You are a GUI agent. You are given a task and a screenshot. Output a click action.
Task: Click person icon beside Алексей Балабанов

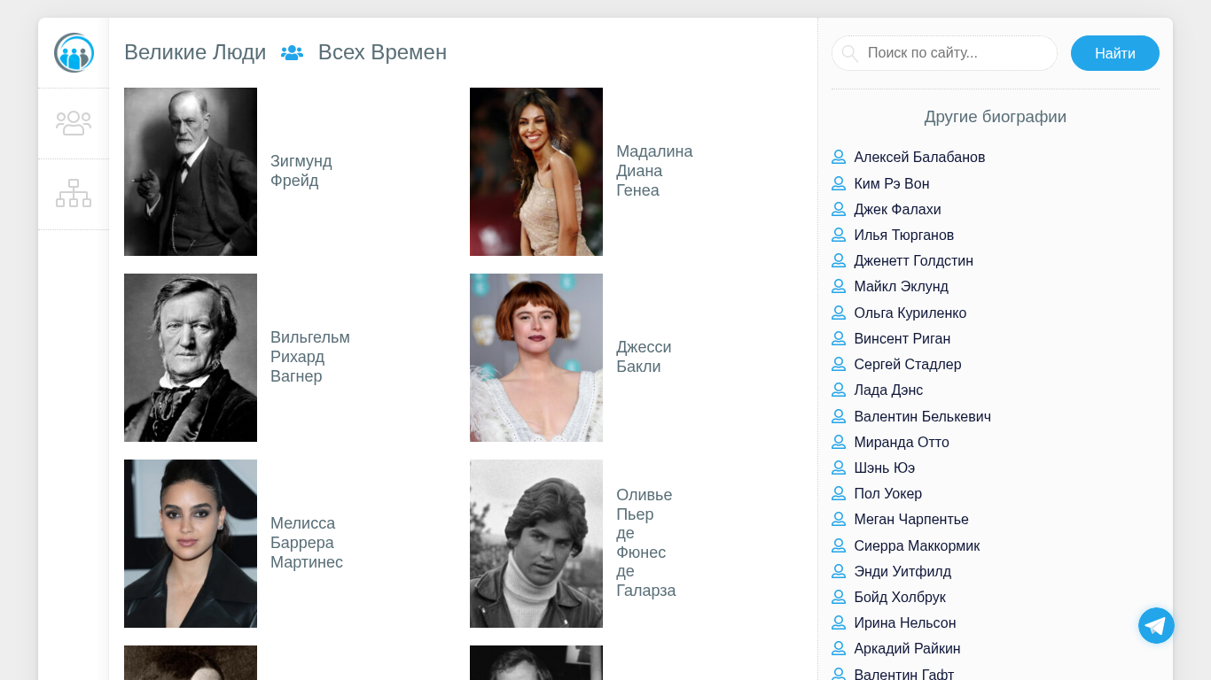pos(839,157)
